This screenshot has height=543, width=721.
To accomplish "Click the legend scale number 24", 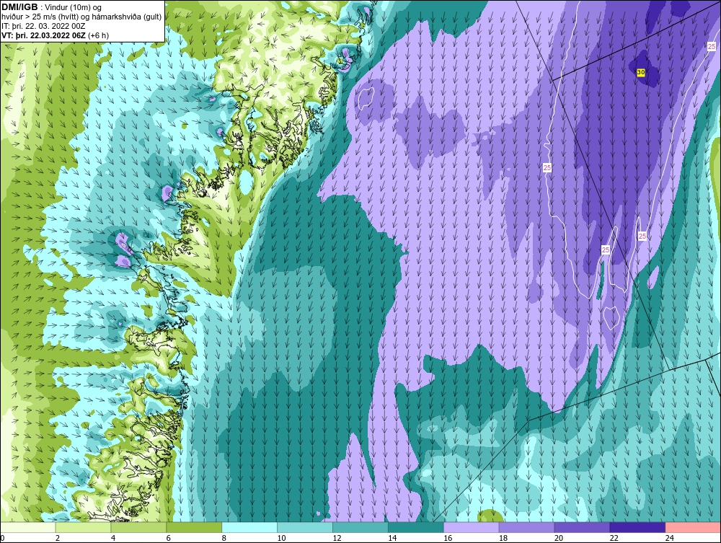I will coord(670,538).
